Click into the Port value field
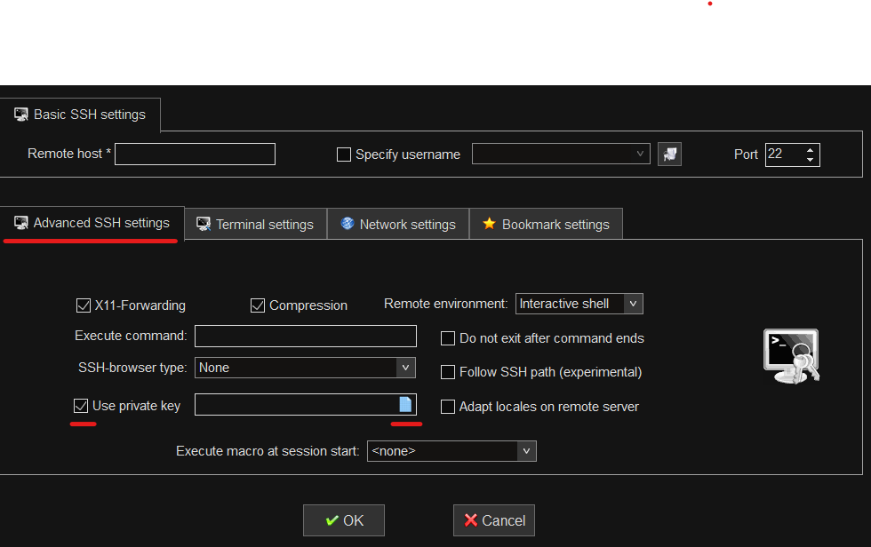The width and height of the screenshot is (871, 547). 784,155
